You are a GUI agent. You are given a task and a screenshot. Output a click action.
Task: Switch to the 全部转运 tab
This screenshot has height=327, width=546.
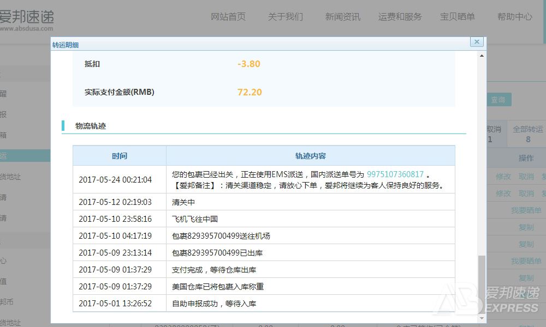pyautogui.click(x=527, y=134)
